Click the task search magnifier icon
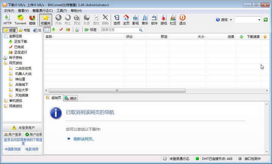Screen dimensions: 272x164 click(141, 30)
